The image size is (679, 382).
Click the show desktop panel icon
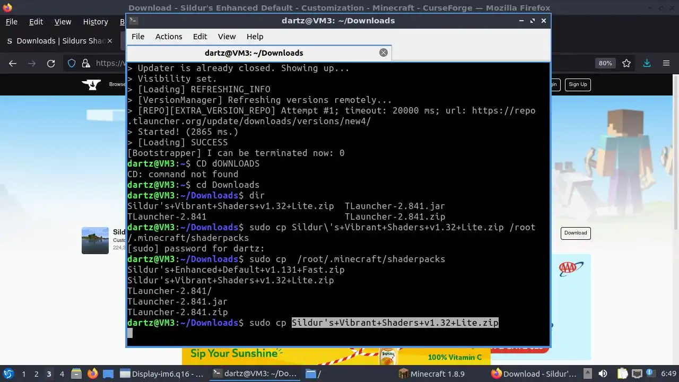point(108,374)
